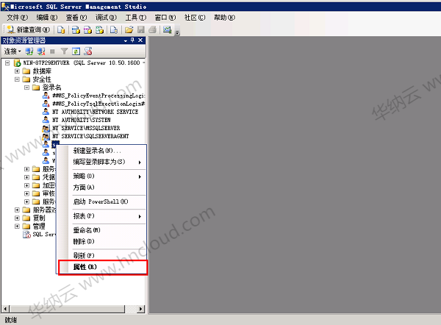Open the 窗口(W) menu
The width and height of the screenshot is (441, 325).
click(x=165, y=18)
